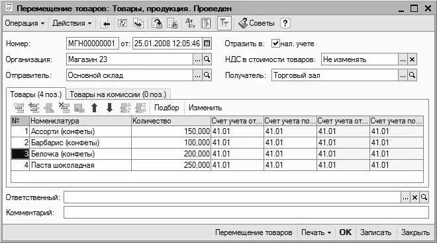The image size is (437, 243).
Task: Clear the НДС в стоимости товаров field
Action: point(413,59)
